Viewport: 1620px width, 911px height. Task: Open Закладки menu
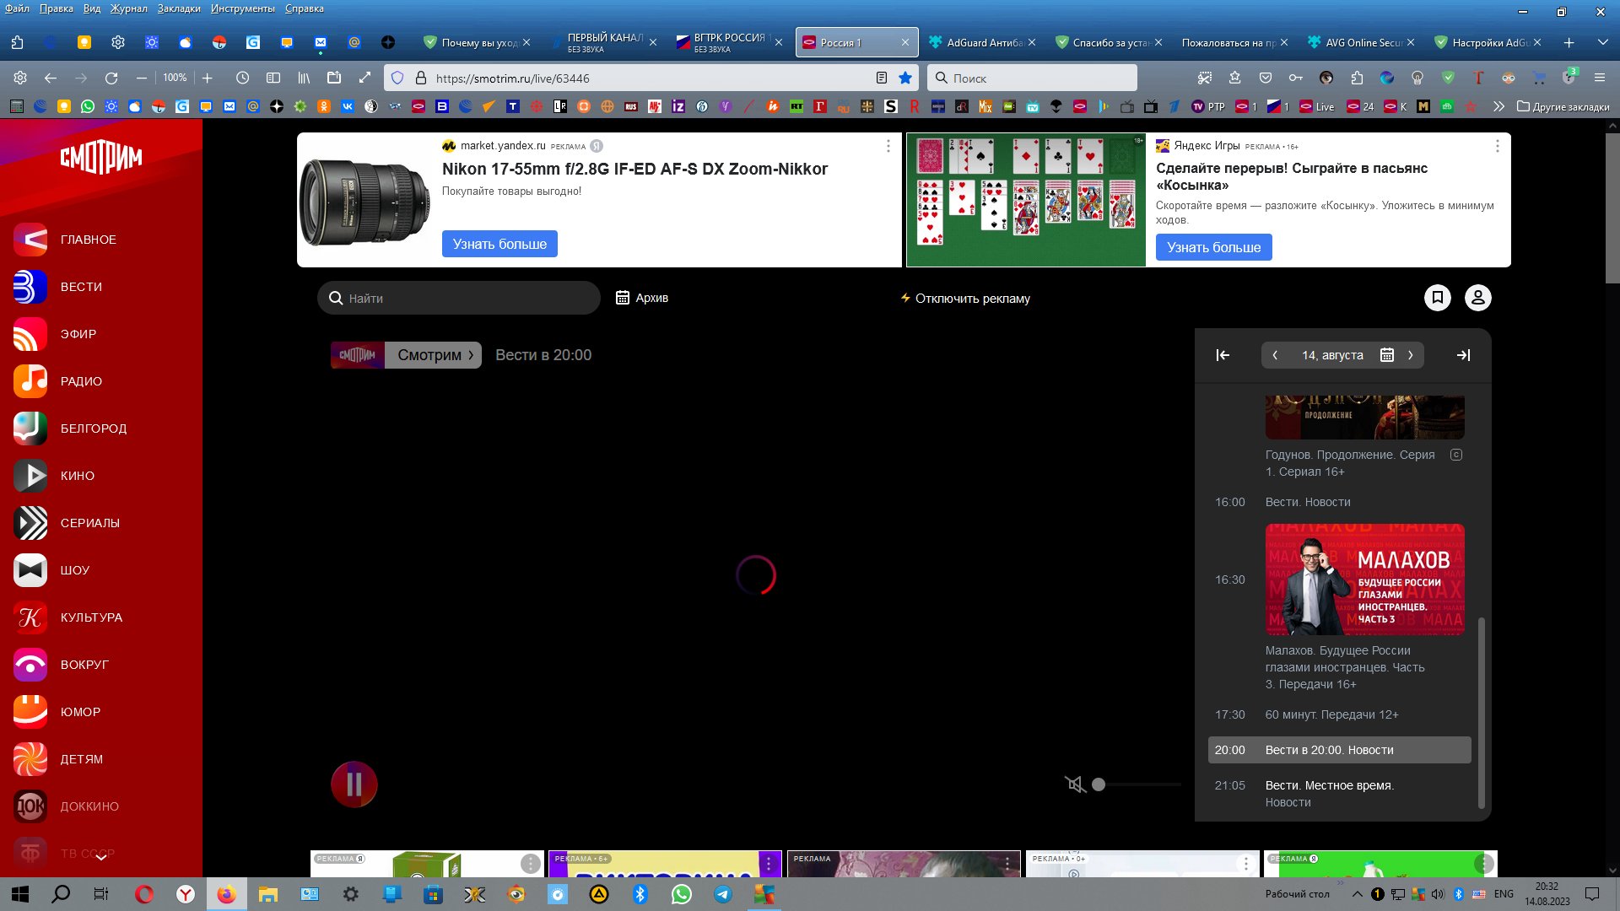coord(179,8)
